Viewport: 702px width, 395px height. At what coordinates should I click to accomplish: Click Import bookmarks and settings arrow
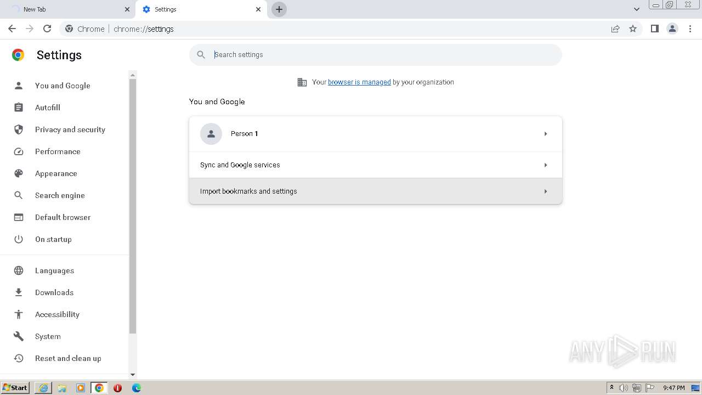[546, 191]
